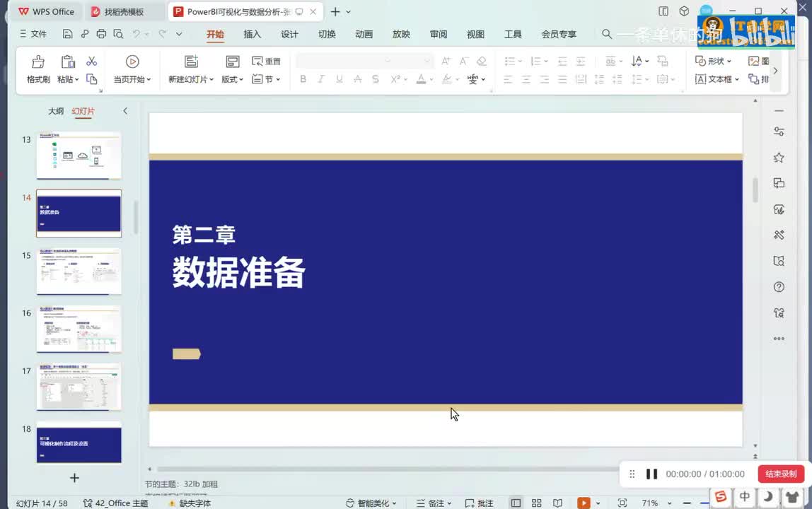Click the Cut scissors icon
812x509 pixels.
[x=92, y=61]
